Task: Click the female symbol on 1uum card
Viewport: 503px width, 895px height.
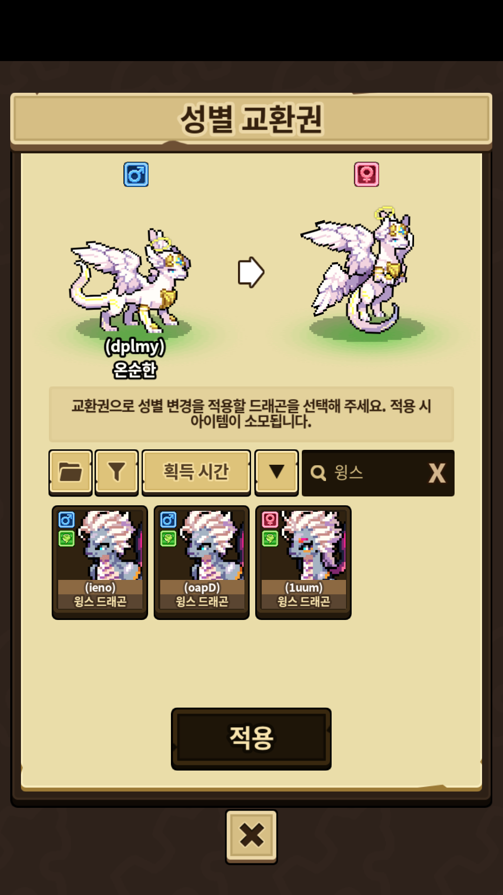Action: pos(270,519)
